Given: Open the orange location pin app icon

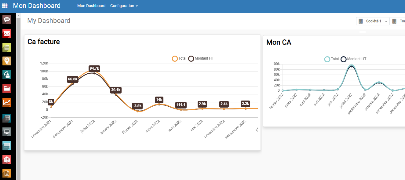Looking at the screenshot, I should (7, 61).
